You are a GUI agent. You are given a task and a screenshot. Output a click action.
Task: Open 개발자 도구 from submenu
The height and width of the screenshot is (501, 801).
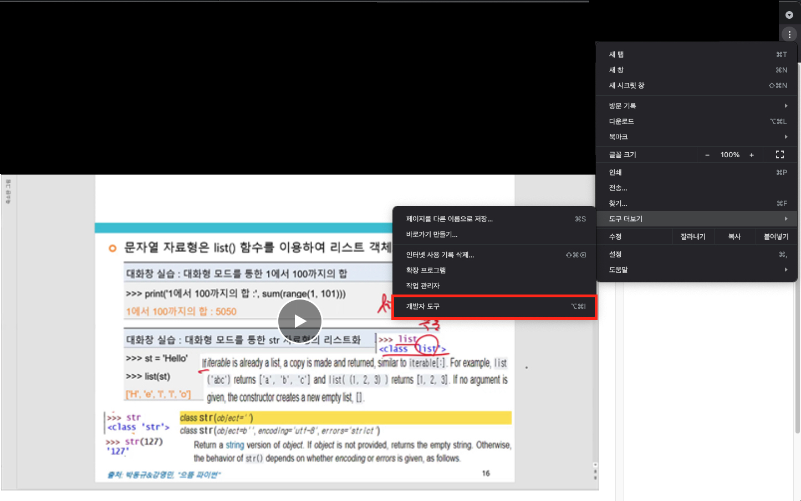tap(494, 307)
